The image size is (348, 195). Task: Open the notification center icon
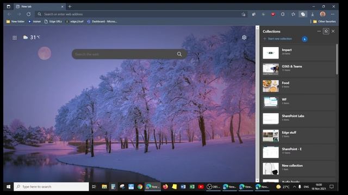(332, 187)
